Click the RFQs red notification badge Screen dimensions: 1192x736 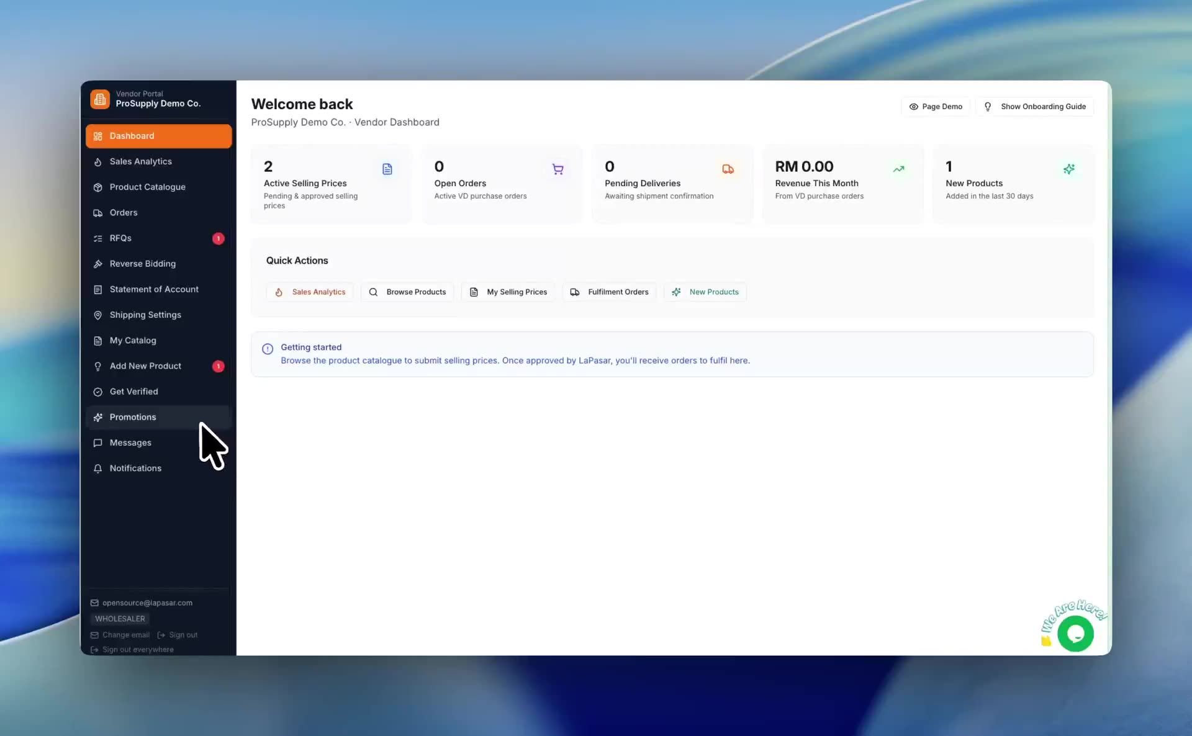coord(219,238)
